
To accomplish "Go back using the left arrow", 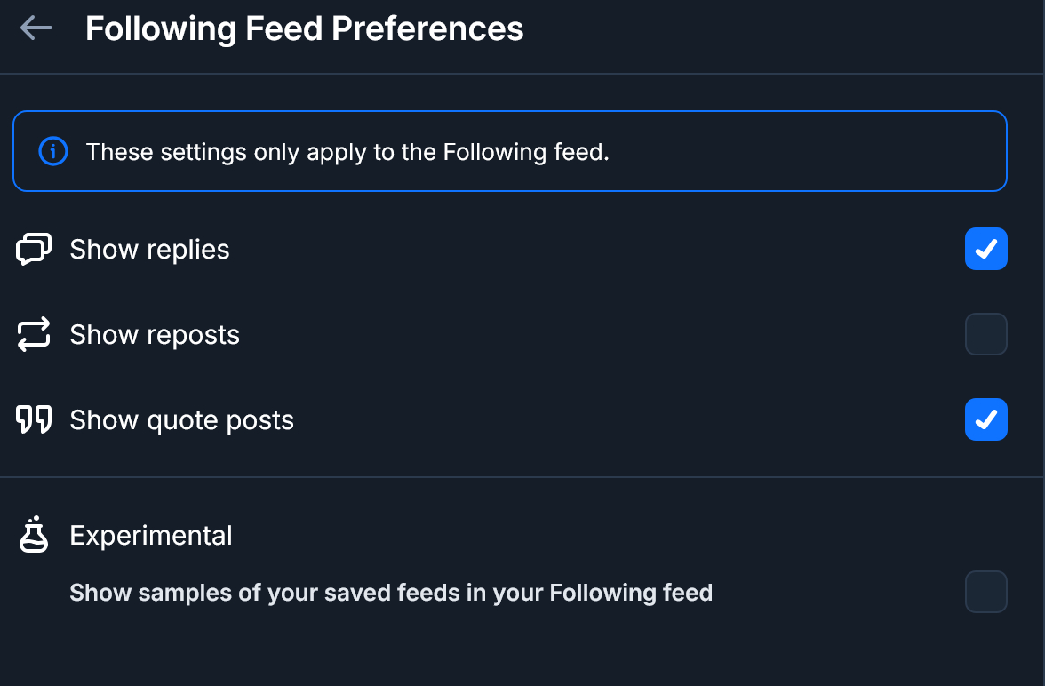I will pyautogui.click(x=36, y=28).
